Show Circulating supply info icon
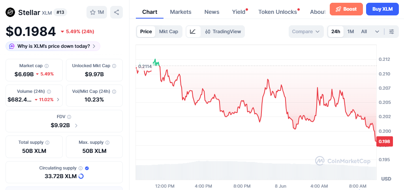Image resolution: width=404 pixels, height=190 pixels. pos(81,168)
